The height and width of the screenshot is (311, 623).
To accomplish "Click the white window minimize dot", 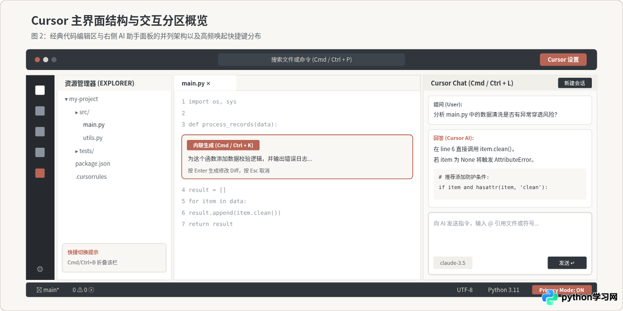I will (x=46, y=60).
